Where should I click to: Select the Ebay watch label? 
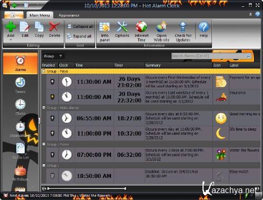(x=239, y=172)
